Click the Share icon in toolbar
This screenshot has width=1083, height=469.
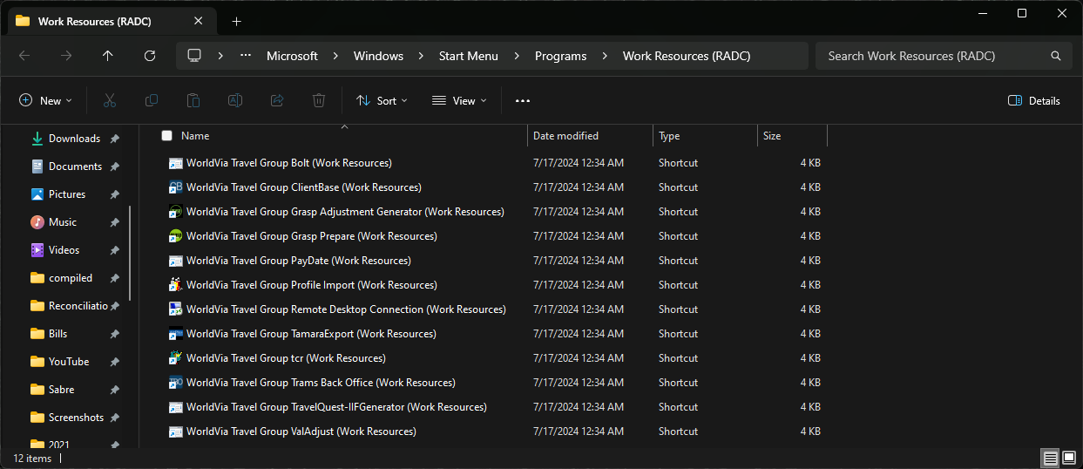(x=277, y=101)
